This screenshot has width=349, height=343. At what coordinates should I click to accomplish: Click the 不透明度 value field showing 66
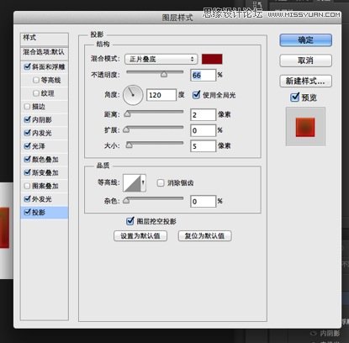(x=203, y=76)
